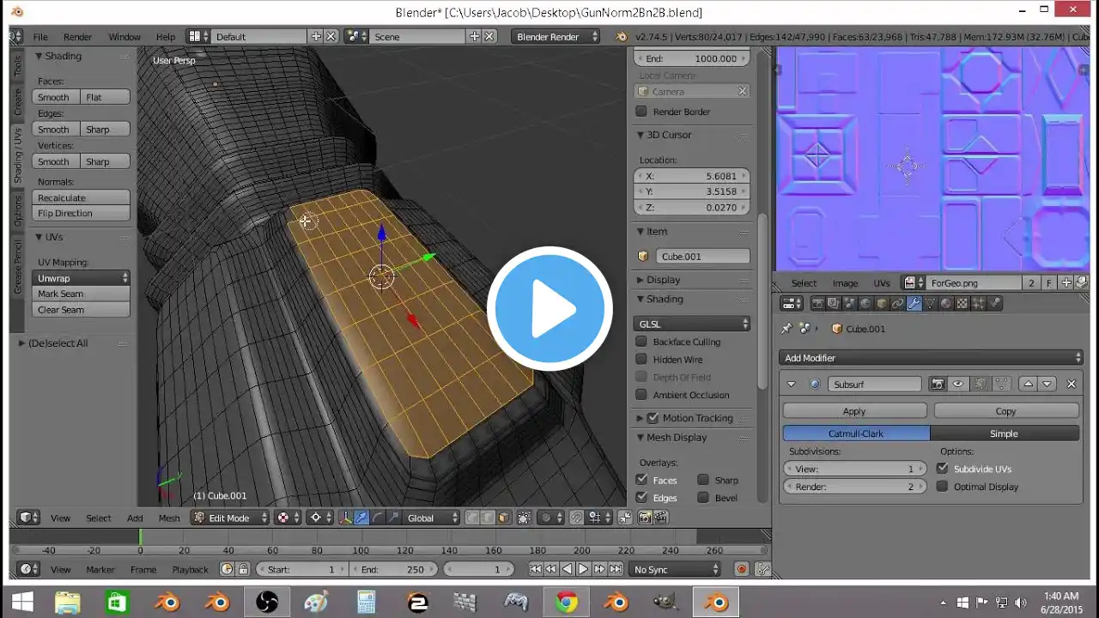Enable Hidden Wire checkbox
1099x618 pixels.
[x=641, y=360]
